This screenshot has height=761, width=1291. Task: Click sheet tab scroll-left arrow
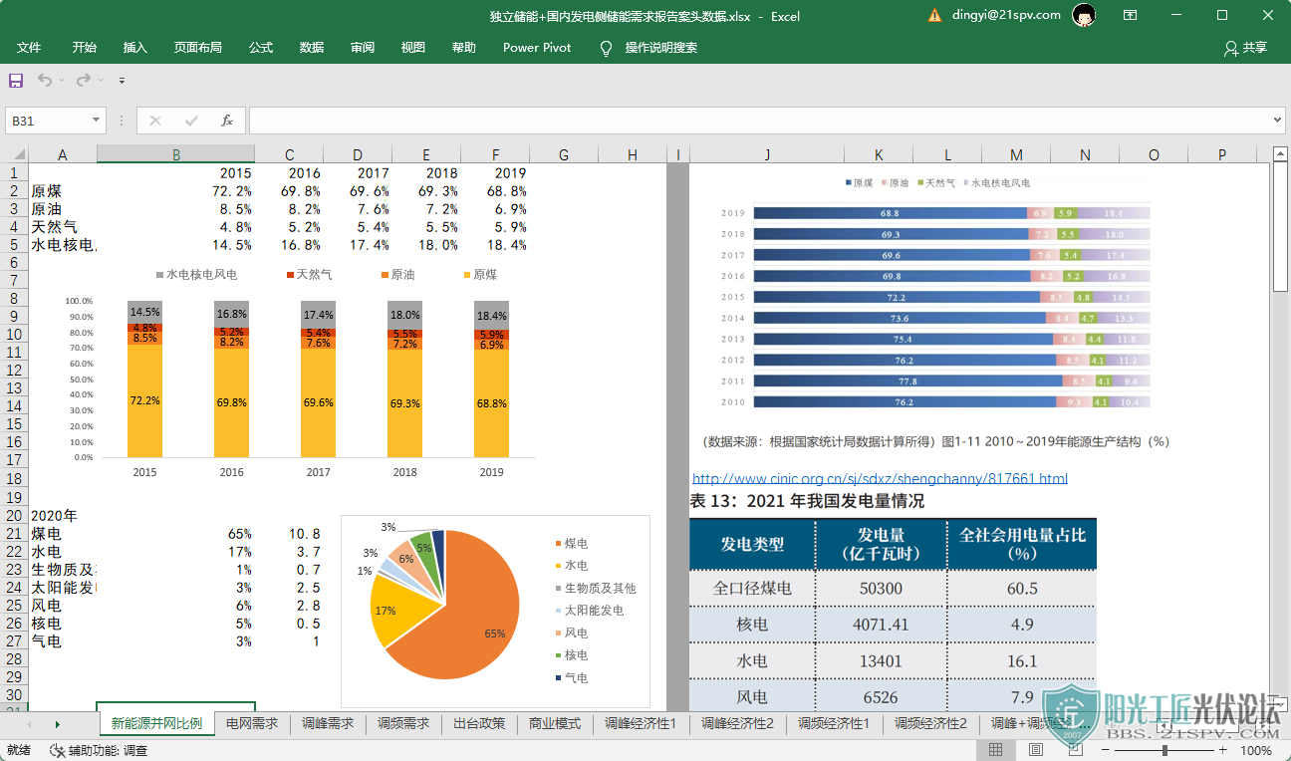coord(29,724)
